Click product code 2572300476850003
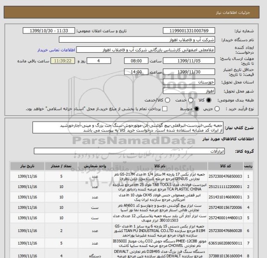 [225, 176]
